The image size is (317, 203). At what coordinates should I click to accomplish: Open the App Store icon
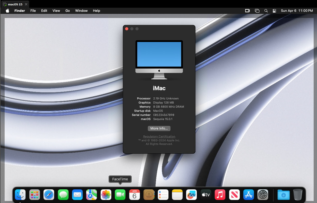[249, 195]
